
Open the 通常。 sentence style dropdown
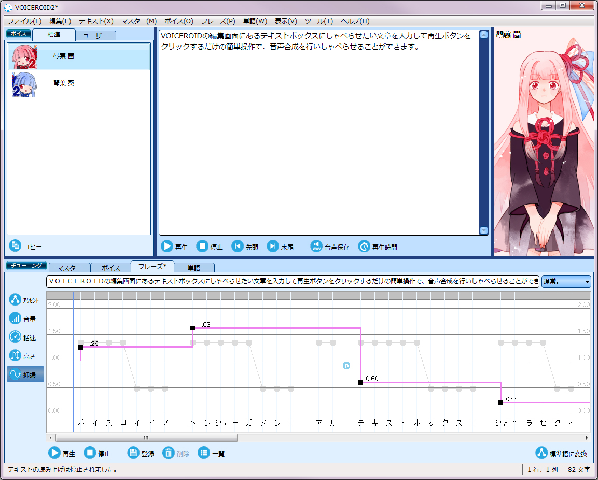566,282
